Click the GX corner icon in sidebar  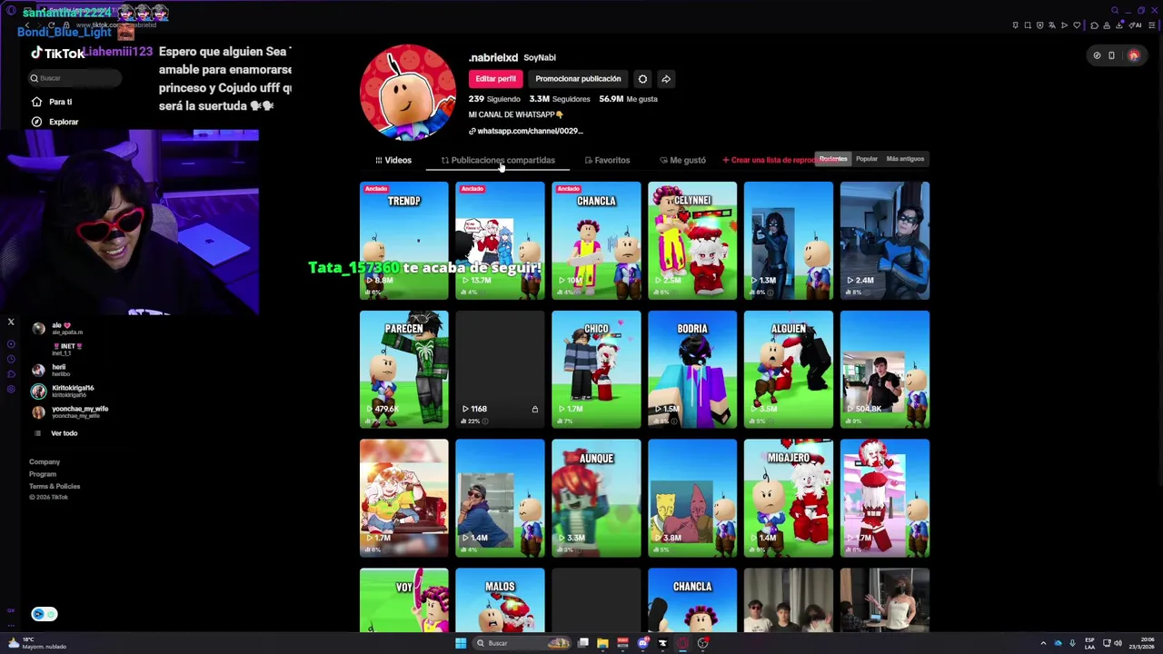[x=11, y=610]
